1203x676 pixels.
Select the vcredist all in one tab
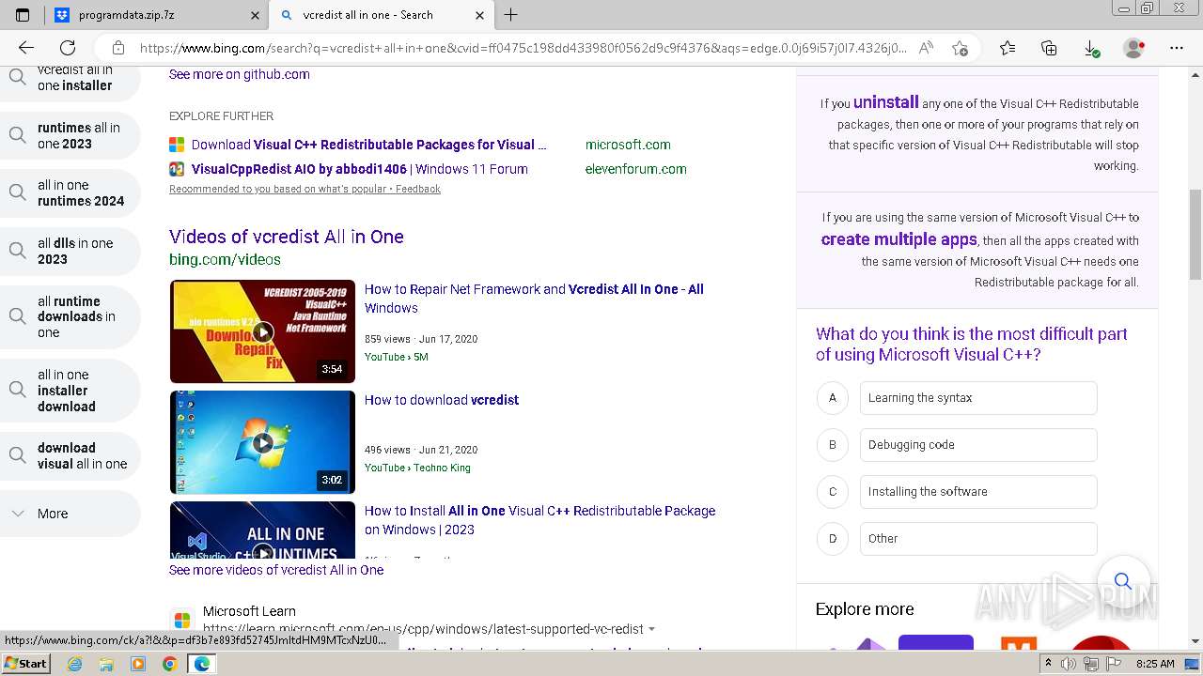tap(382, 15)
